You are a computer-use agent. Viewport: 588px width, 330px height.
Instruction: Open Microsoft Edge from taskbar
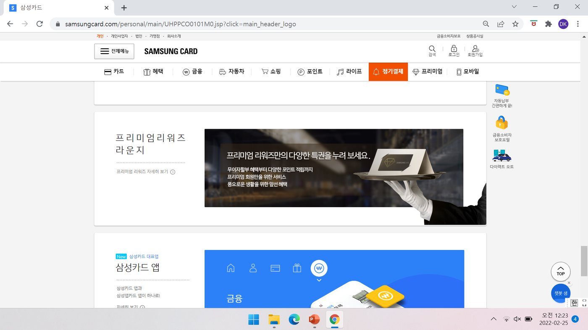click(294, 320)
